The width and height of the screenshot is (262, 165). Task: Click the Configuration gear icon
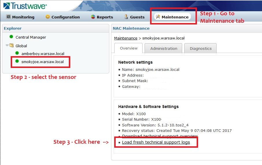coord(48,17)
